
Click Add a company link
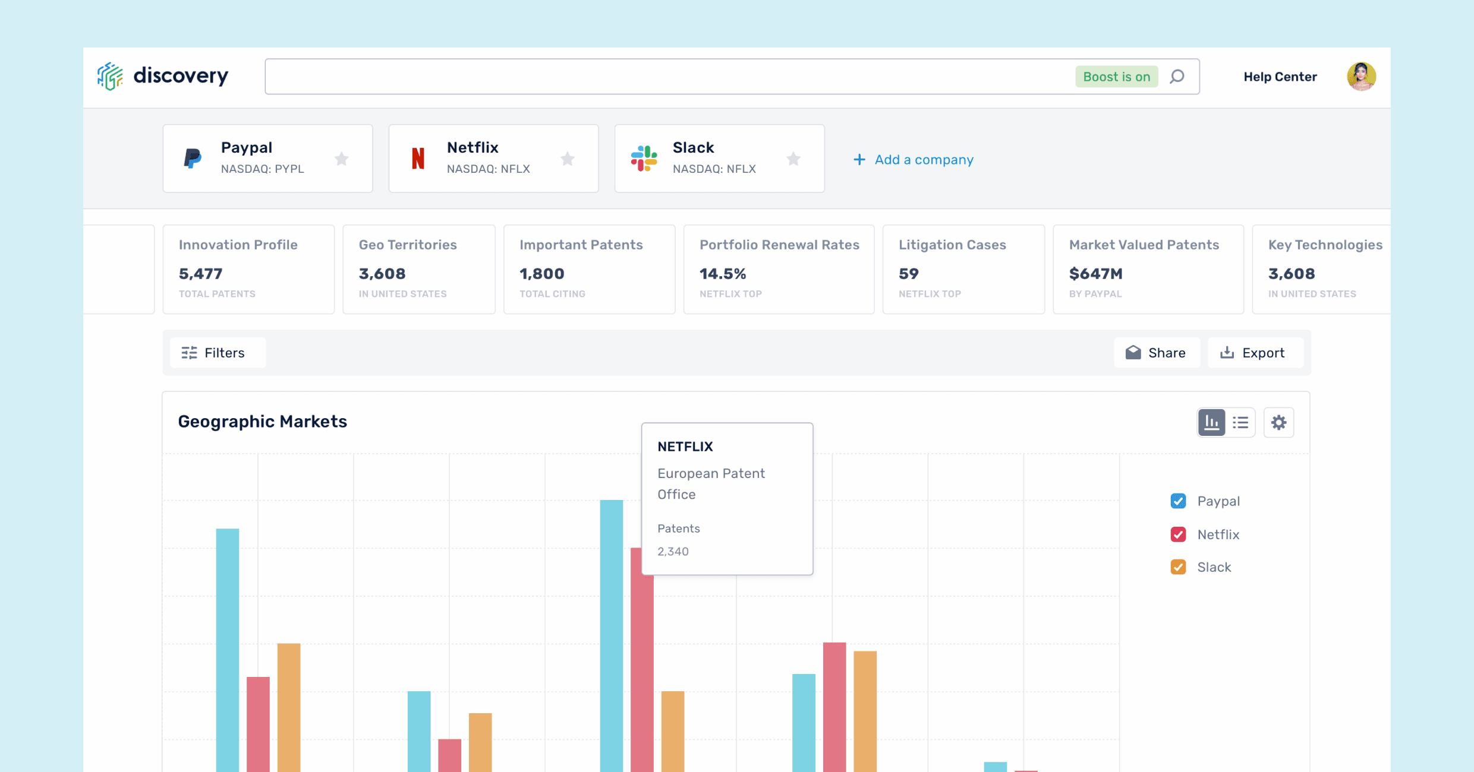click(914, 160)
